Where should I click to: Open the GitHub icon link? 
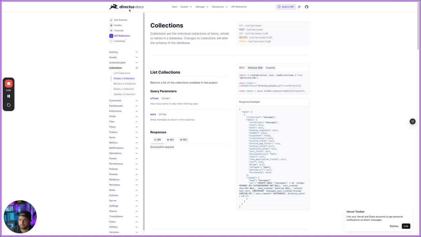[x=307, y=7]
